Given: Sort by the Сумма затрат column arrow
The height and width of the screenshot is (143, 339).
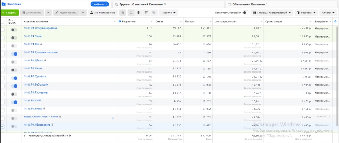Looking at the screenshot, I should (310, 22).
